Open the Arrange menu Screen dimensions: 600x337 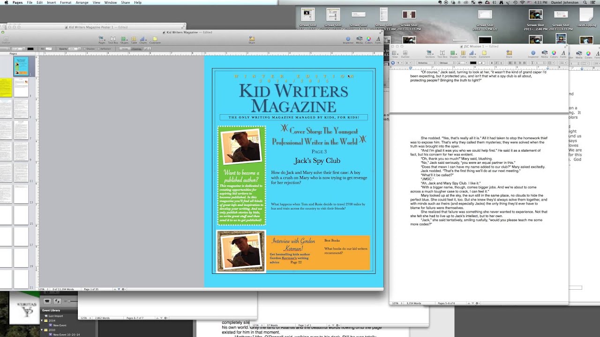point(82,2)
